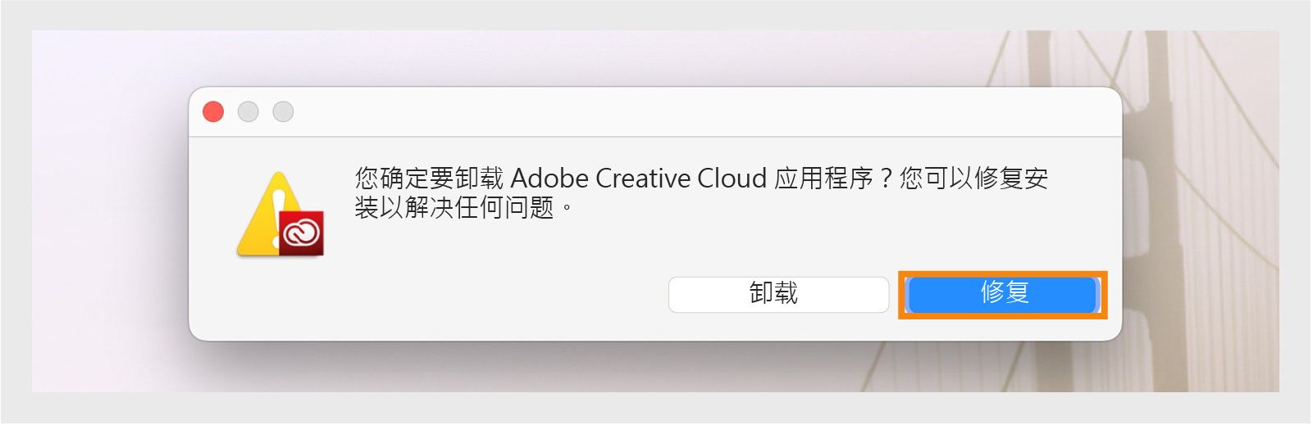Click the dialog's empty title bar
This screenshot has width=1313, height=425.
tap(656, 112)
